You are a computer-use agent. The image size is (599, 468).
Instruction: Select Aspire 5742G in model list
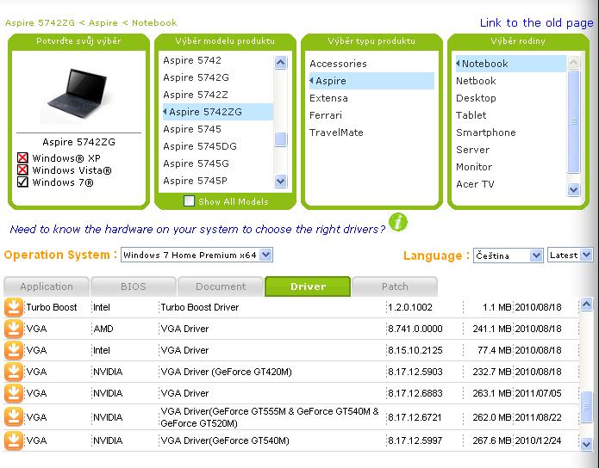[x=196, y=77]
